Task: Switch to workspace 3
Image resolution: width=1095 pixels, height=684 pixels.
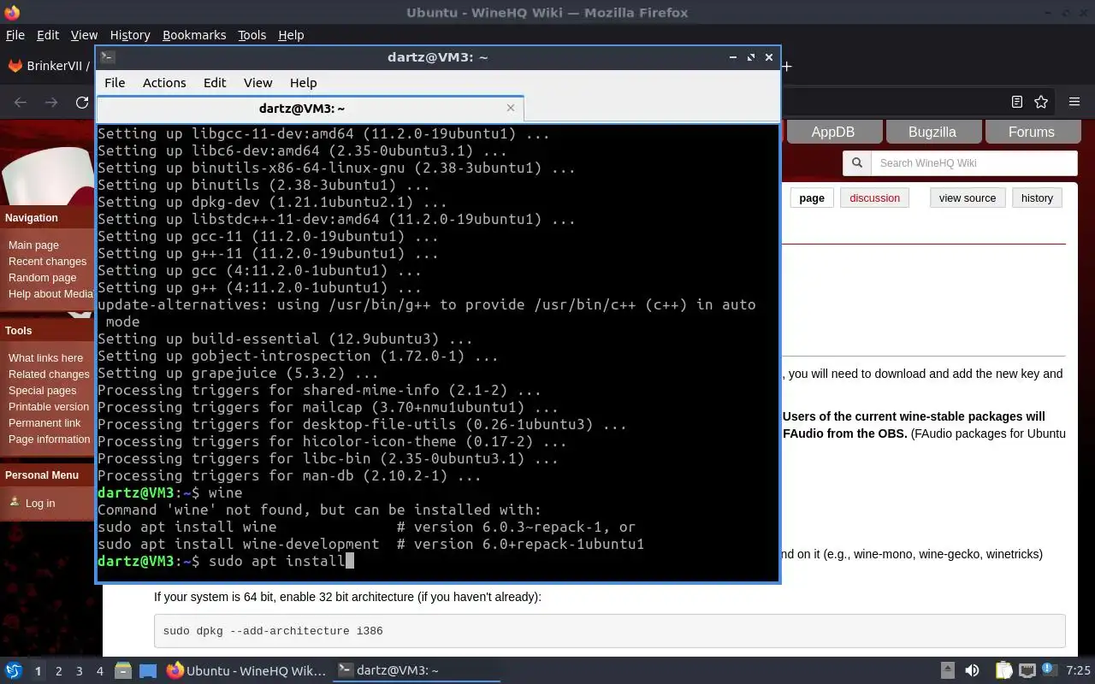Action: click(80, 671)
